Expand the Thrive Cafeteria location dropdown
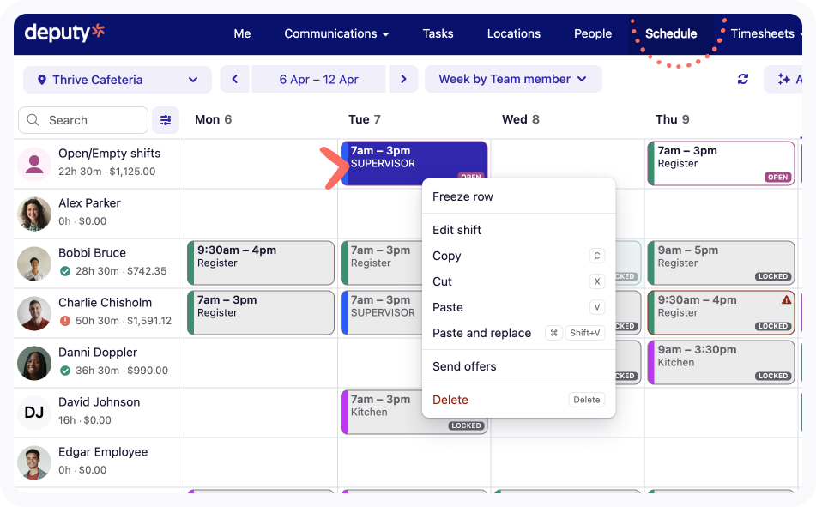The height and width of the screenshot is (507, 816). (118, 80)
